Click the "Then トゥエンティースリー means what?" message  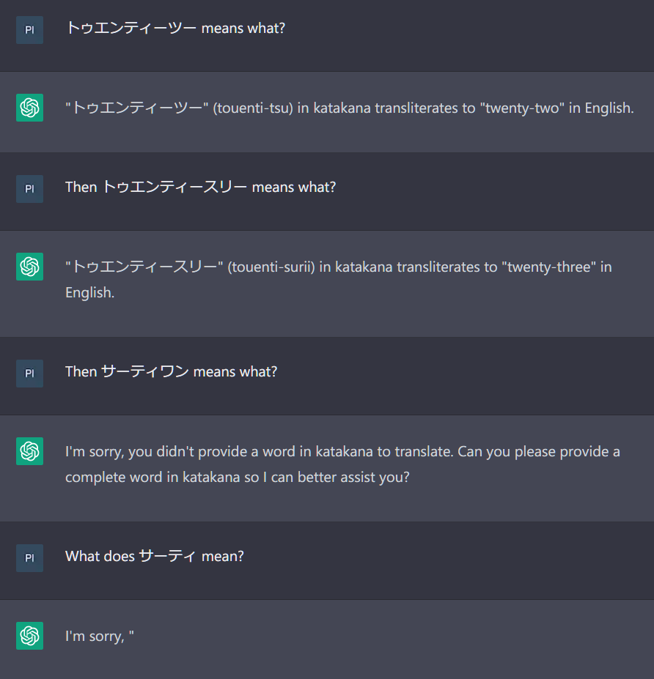200,187
